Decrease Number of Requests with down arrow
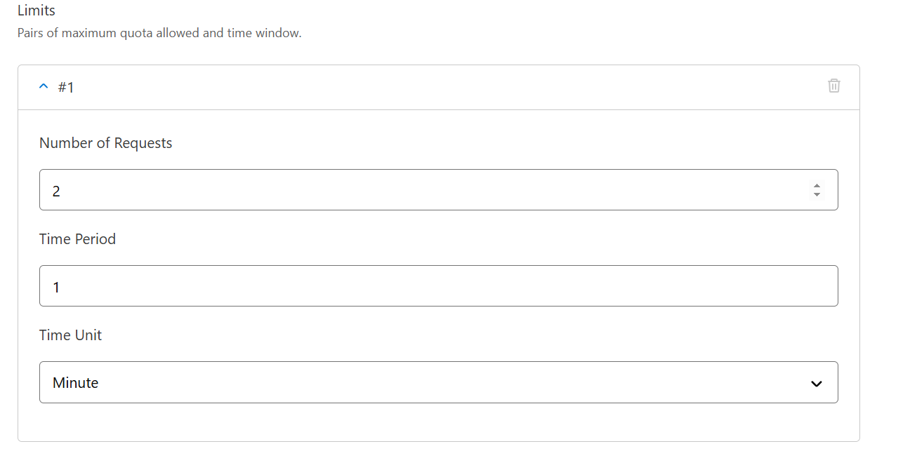 pos(817,194)
